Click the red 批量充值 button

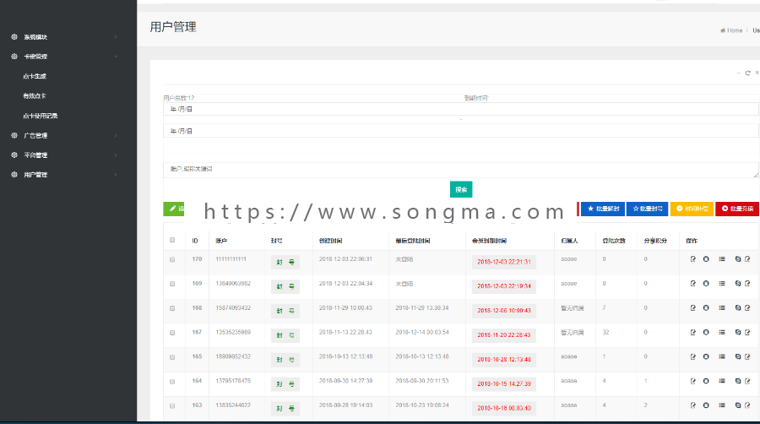pyautogui.click(x=737, y=209)
